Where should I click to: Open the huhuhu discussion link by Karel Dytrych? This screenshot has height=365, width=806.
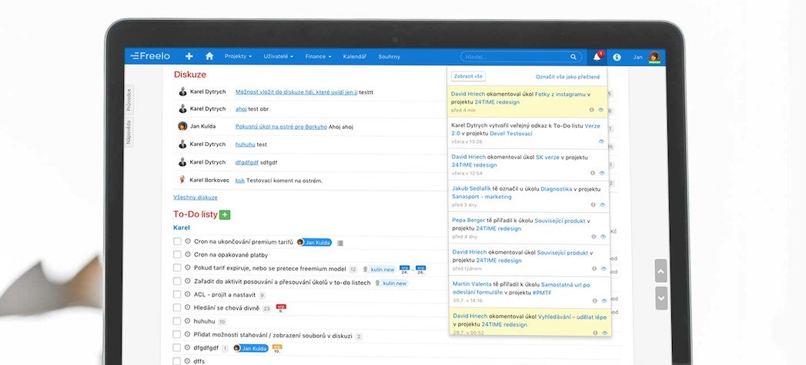(246, 144)
